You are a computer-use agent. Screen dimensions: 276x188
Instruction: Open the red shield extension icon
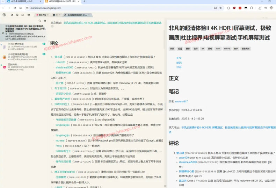[234, 8]
